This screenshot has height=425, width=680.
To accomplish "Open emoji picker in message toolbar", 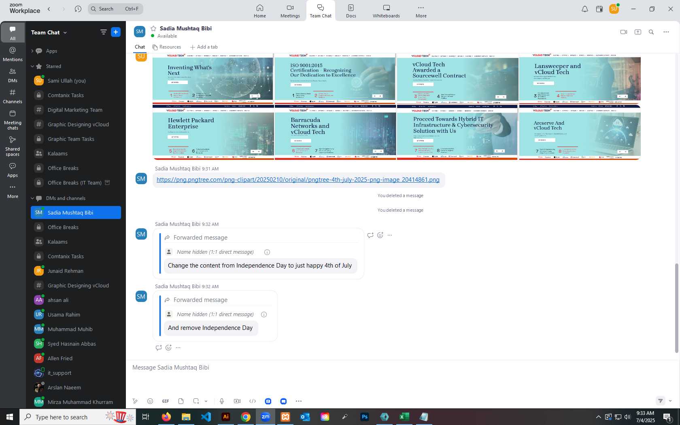I will tap(150, 401).
